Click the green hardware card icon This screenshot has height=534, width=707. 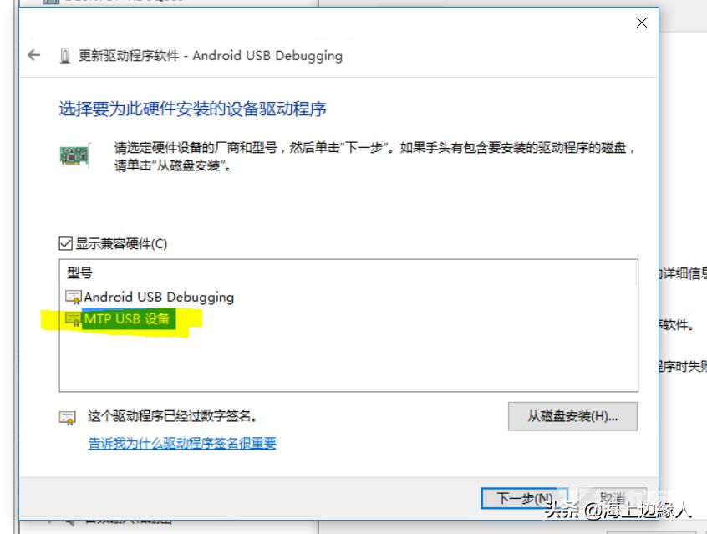point(75,155)
